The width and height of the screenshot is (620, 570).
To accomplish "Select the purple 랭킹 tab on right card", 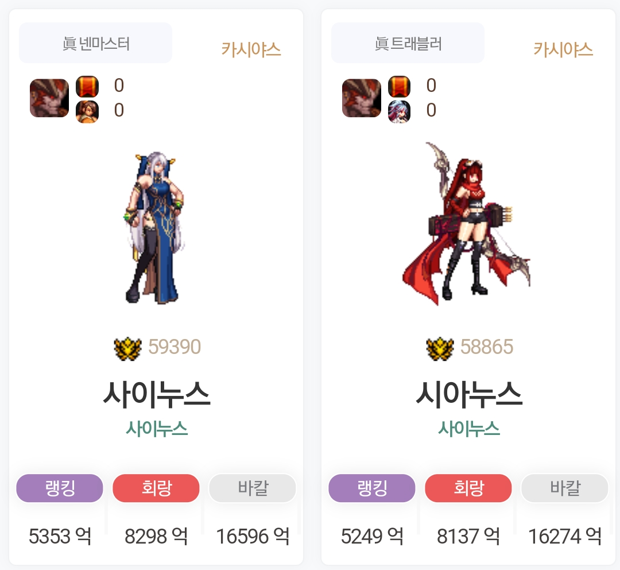I will coord(372,488).
